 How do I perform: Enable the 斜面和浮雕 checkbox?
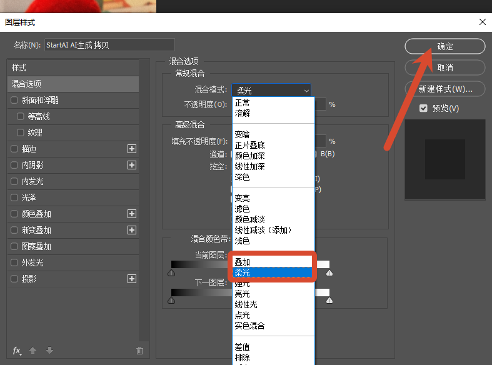[x=14, y=100]
